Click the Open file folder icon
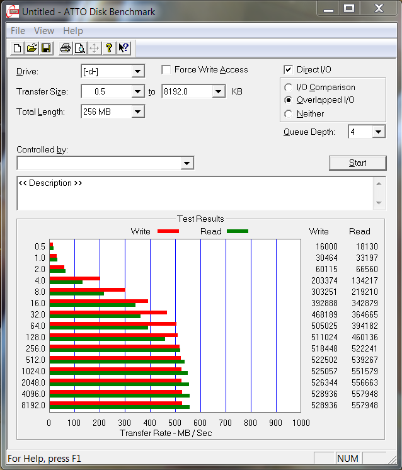 [32, 49]
